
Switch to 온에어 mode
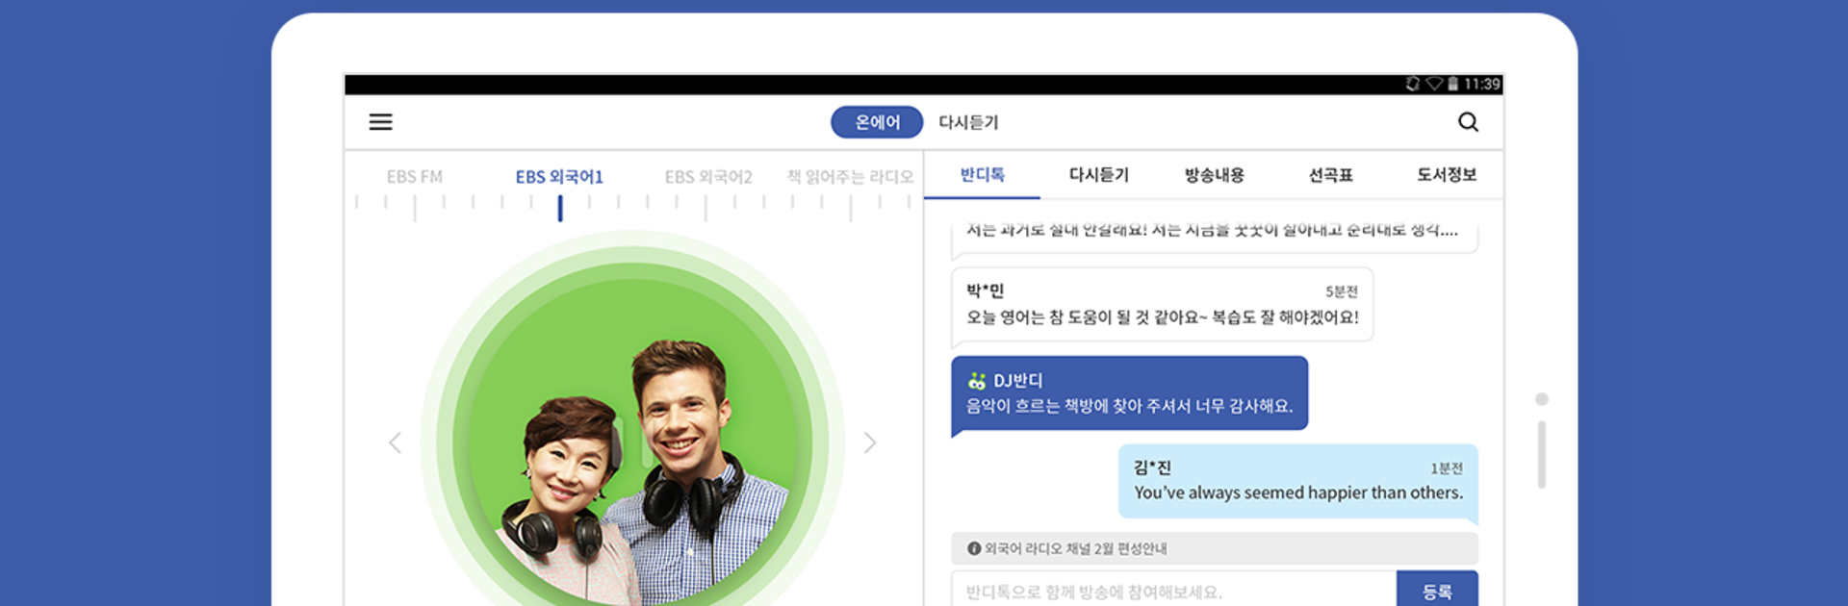[877, 122]
